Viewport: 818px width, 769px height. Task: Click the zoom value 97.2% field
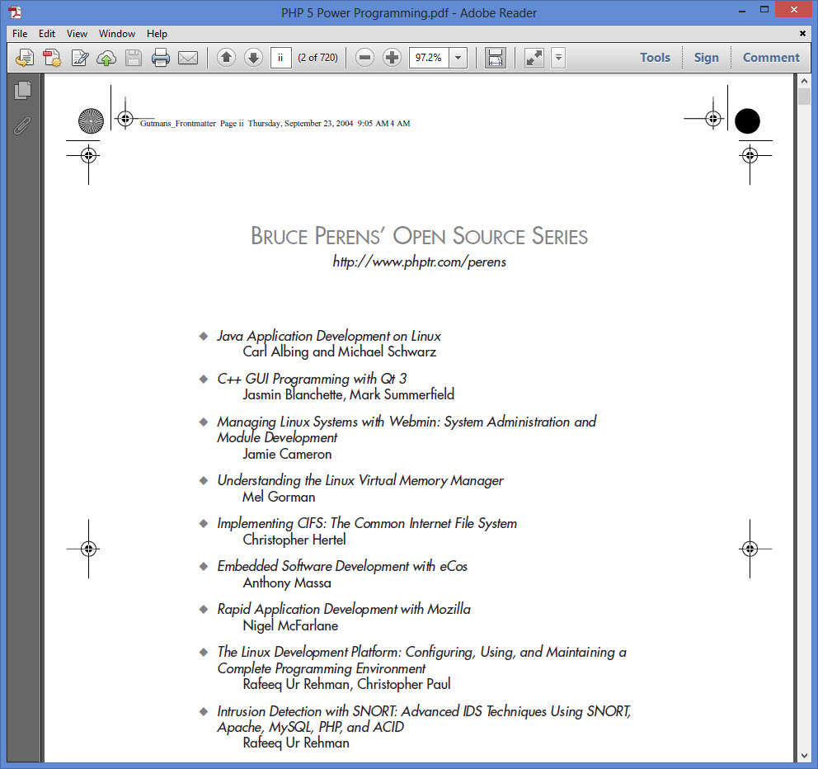click(x=429, y=58)
